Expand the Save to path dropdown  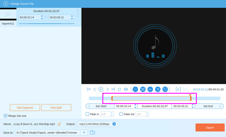[84, 132]
